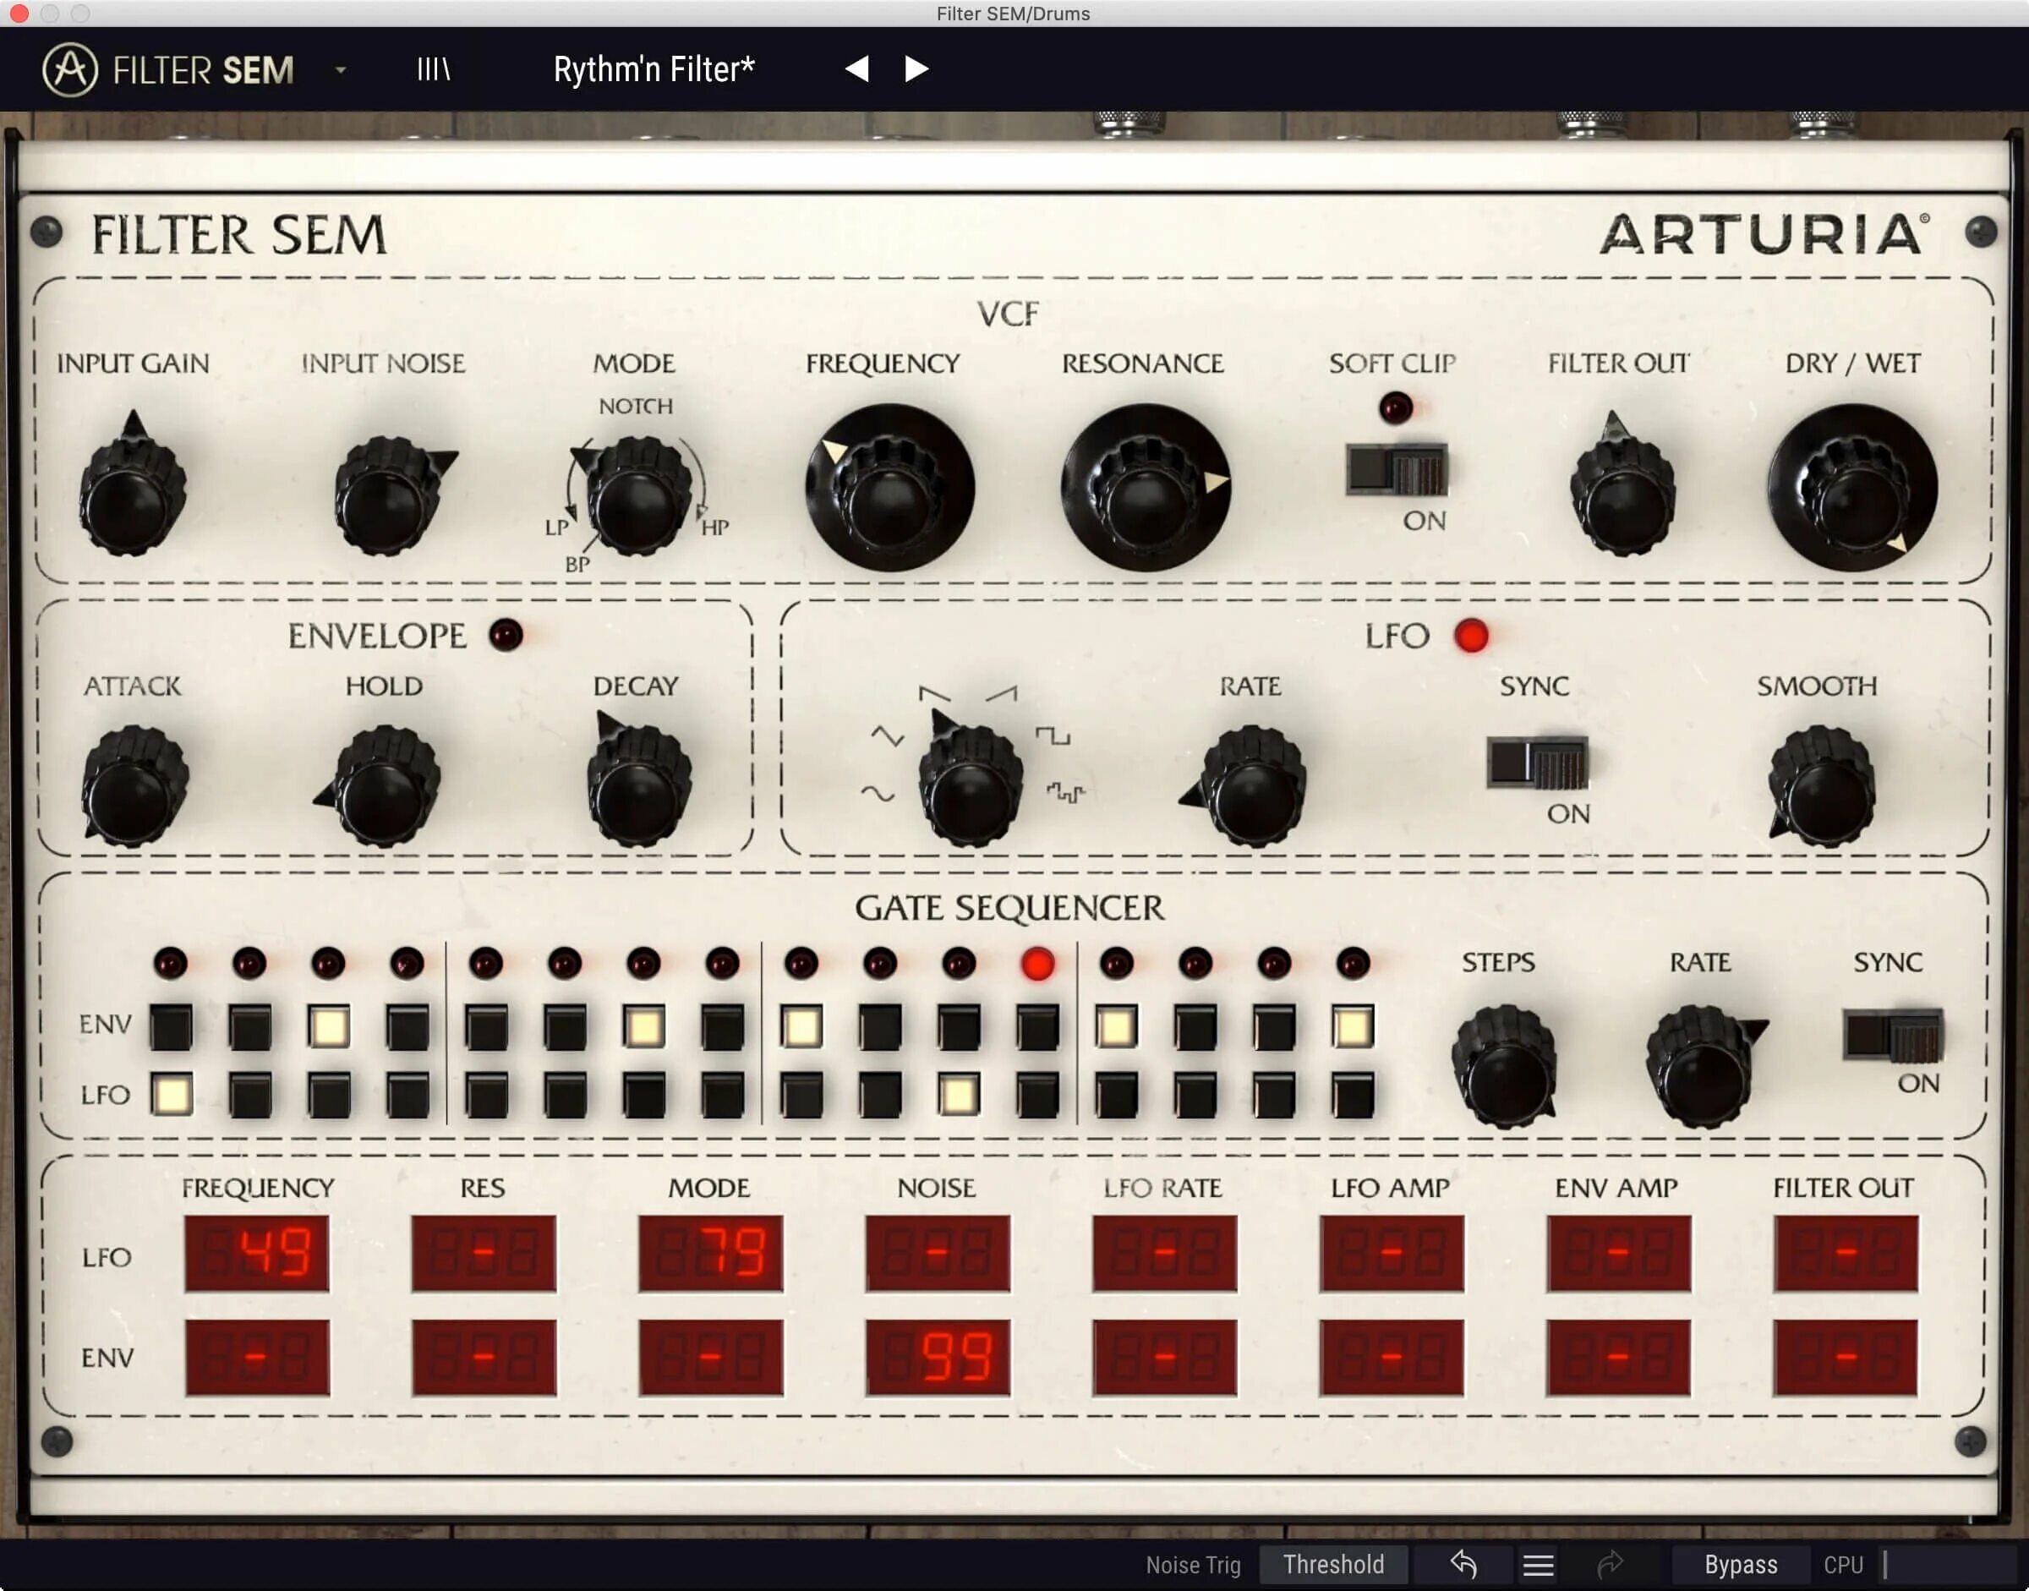
Task: Go to the previous preset arrow
Action: click(856, 69)
